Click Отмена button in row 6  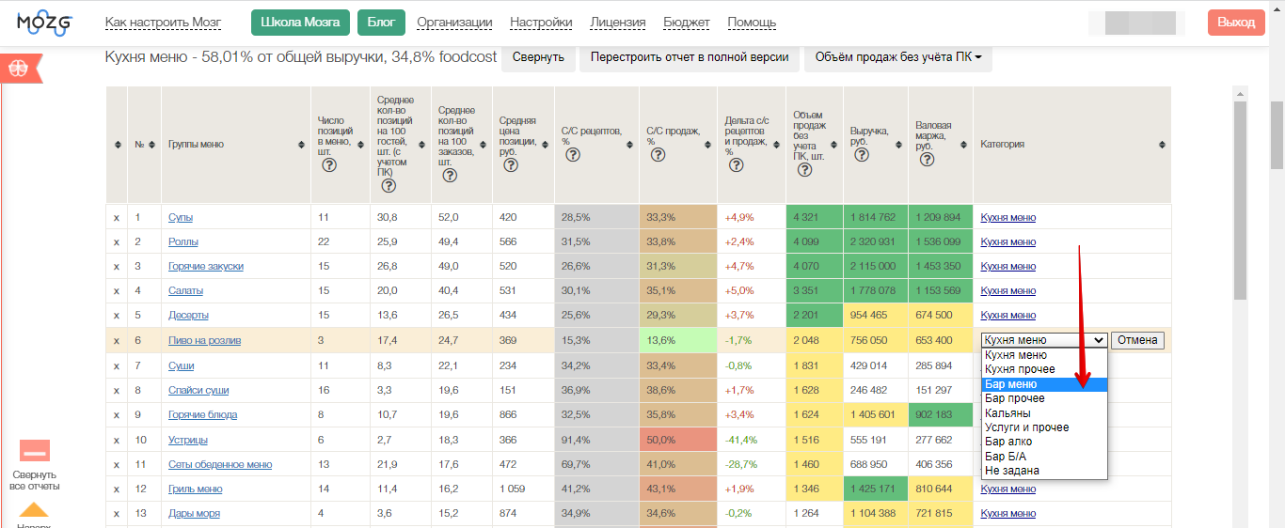point(1137,340)
